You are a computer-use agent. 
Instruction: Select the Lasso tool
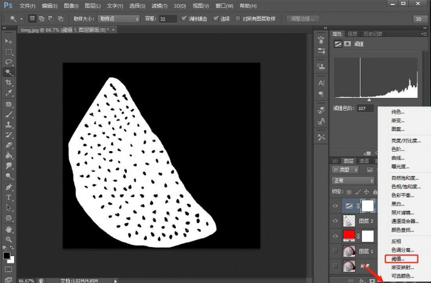point(9,62)
